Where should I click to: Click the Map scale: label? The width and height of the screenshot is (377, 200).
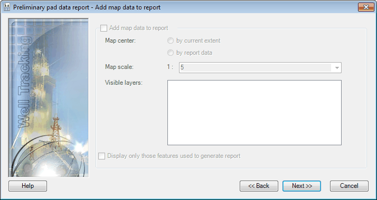[119, 67]
